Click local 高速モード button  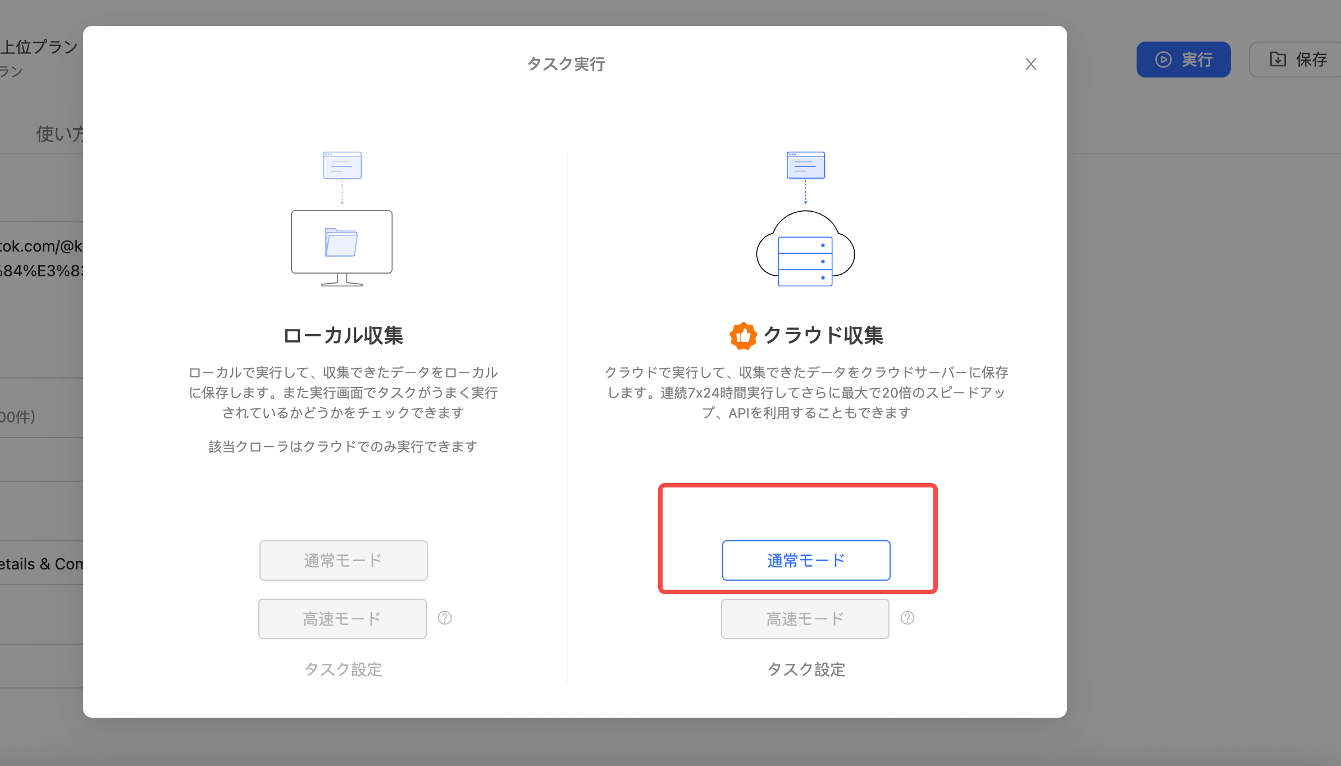coord(342,619)
